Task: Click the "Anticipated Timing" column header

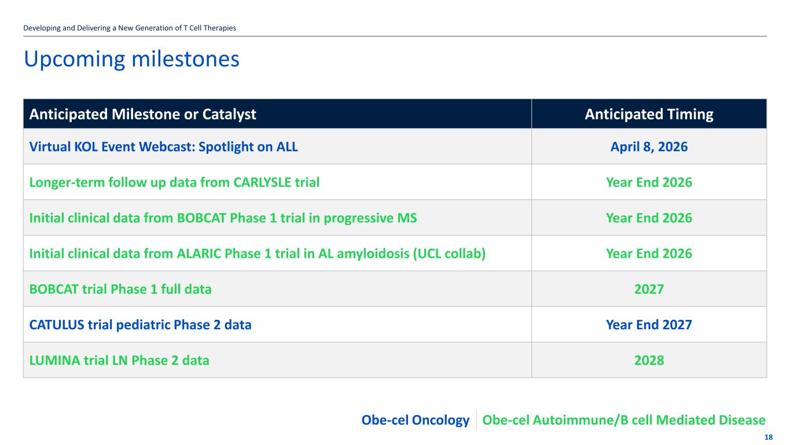Action: 649,114
